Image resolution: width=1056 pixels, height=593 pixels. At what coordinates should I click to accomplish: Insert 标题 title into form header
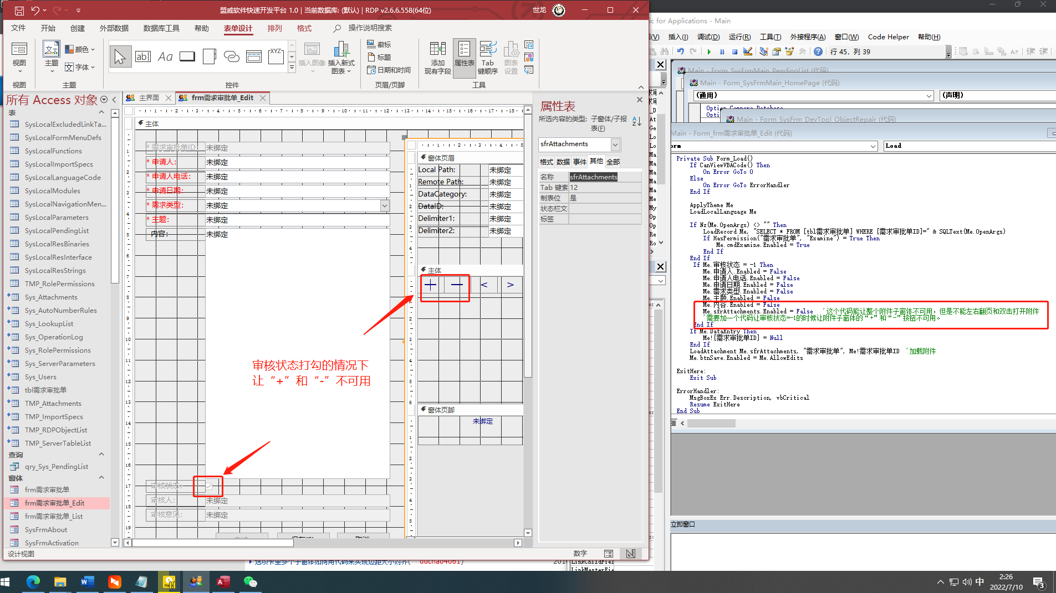379,57
